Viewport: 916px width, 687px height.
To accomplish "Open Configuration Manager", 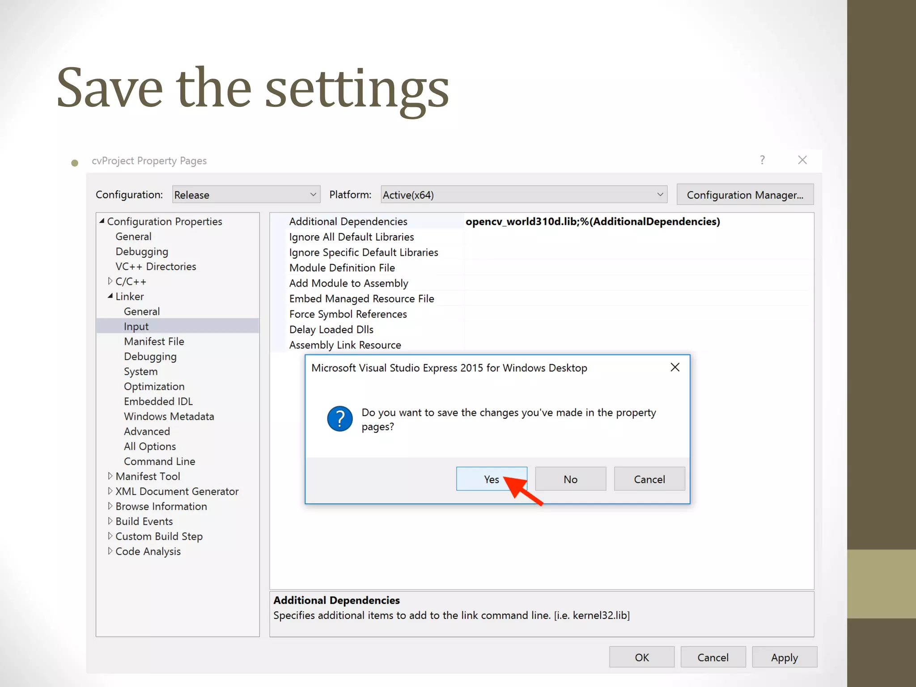I will pyautogui.click(x=745, y=195).
